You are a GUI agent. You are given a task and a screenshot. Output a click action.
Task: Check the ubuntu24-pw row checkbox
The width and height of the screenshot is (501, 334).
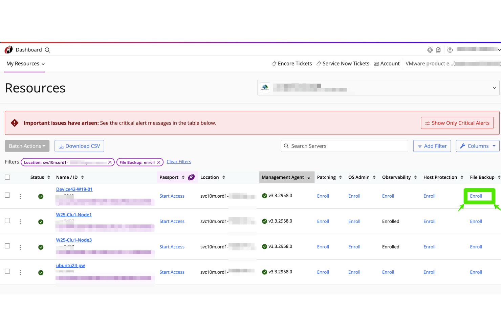coord(7,271)
